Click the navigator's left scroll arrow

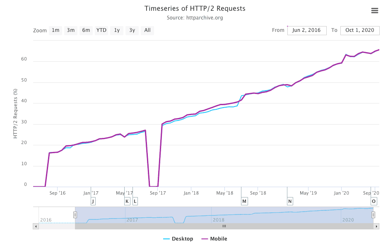click(x=36, y=226)
